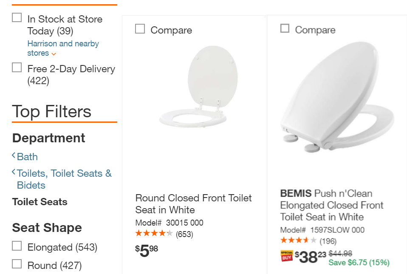Click the (196) review count
The image size is (407, 274).
coord(328,241)
